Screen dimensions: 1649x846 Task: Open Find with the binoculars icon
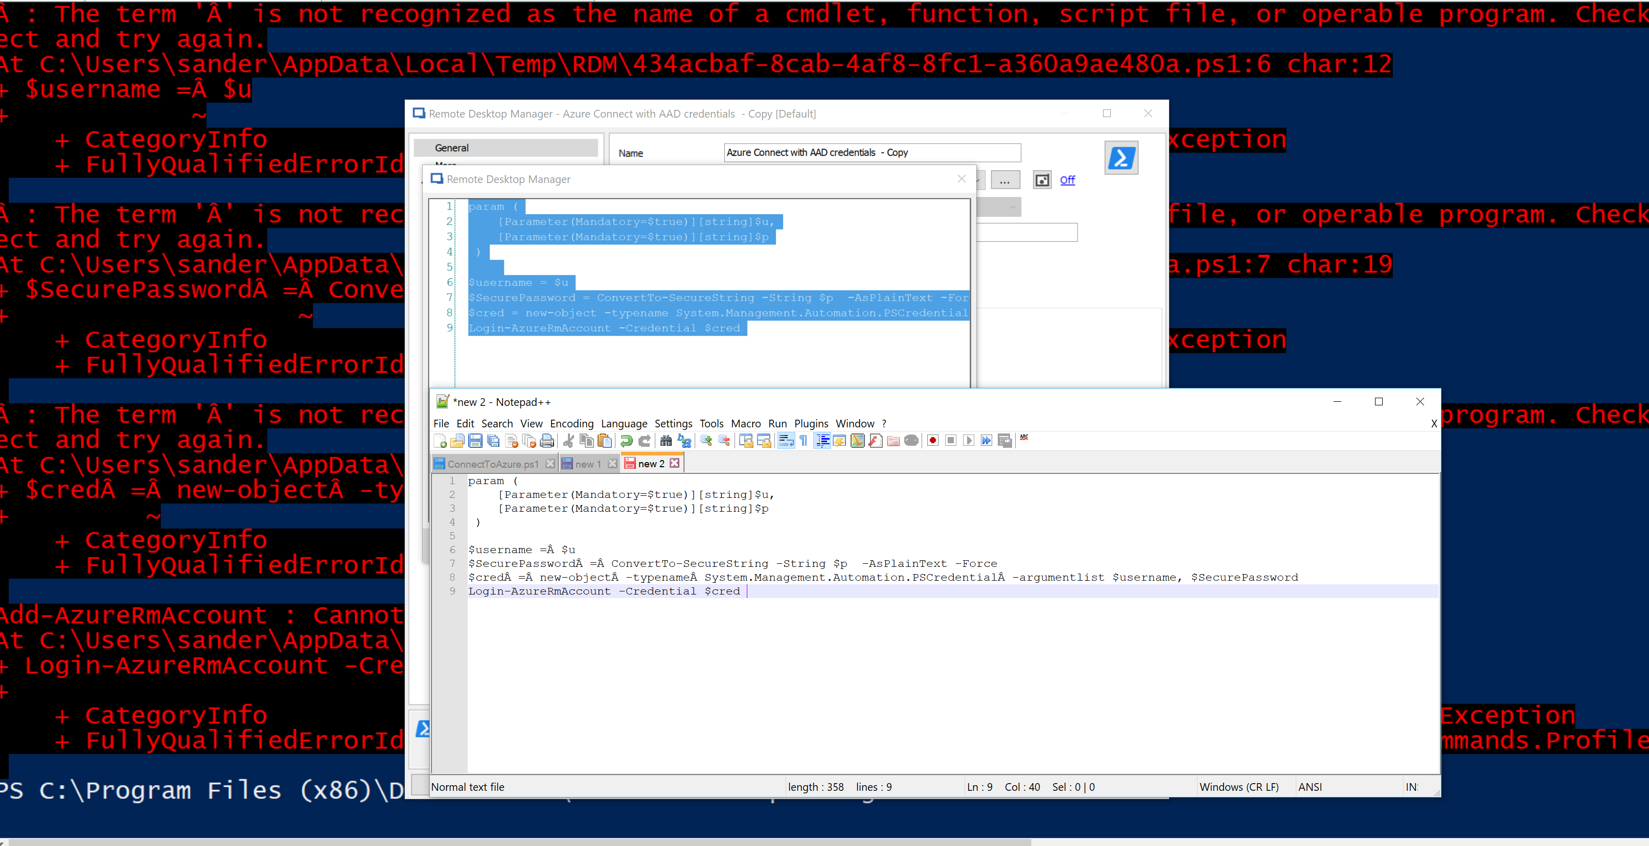point(666,440)
